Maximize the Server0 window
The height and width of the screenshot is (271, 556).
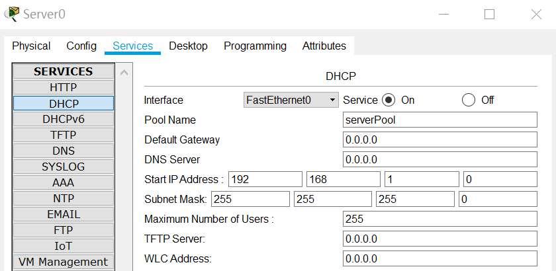[490, 14]
